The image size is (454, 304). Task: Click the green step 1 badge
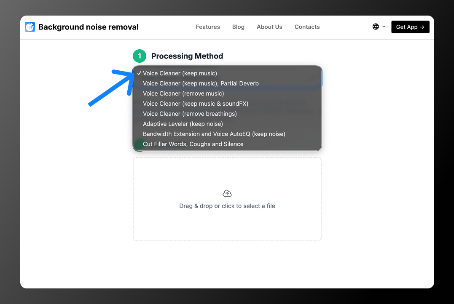(x=140, y=56)
